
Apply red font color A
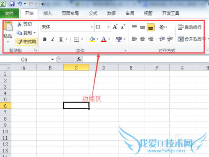pyautogui.click(x=104, y=39)
